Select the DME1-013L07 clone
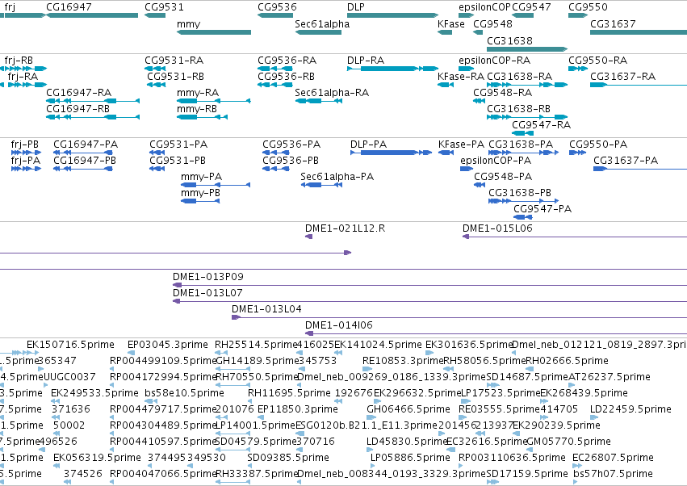 coord(429,301)
